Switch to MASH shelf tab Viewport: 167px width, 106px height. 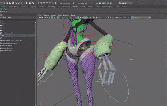click(97, 7)
